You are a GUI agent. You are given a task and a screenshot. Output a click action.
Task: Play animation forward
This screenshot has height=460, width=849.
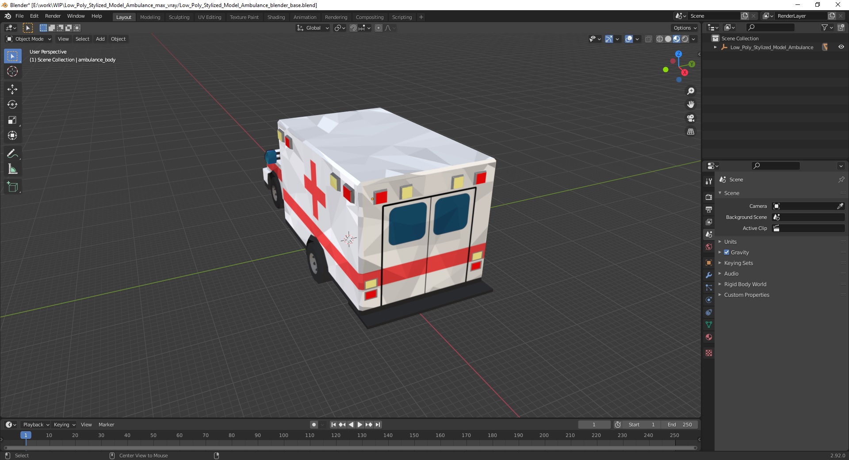[x=360, y=425]
